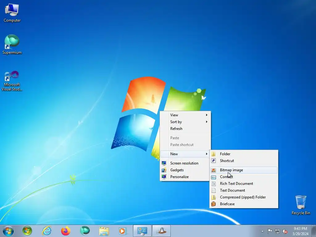Create a new Shortcut
The height and width of the screenshot is (237, 316).
[x=244, y=161]
